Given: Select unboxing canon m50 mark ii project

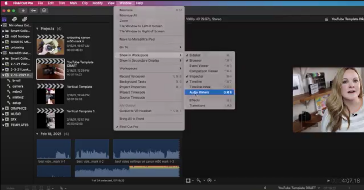Looking at the screenshot, I should point(50,45).
